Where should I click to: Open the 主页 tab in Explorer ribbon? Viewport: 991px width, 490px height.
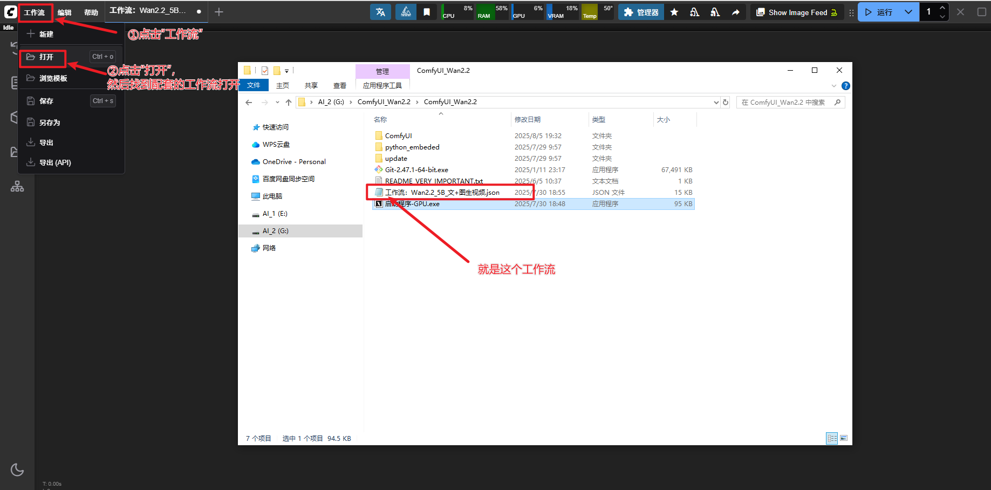click(x=283, y=85)
